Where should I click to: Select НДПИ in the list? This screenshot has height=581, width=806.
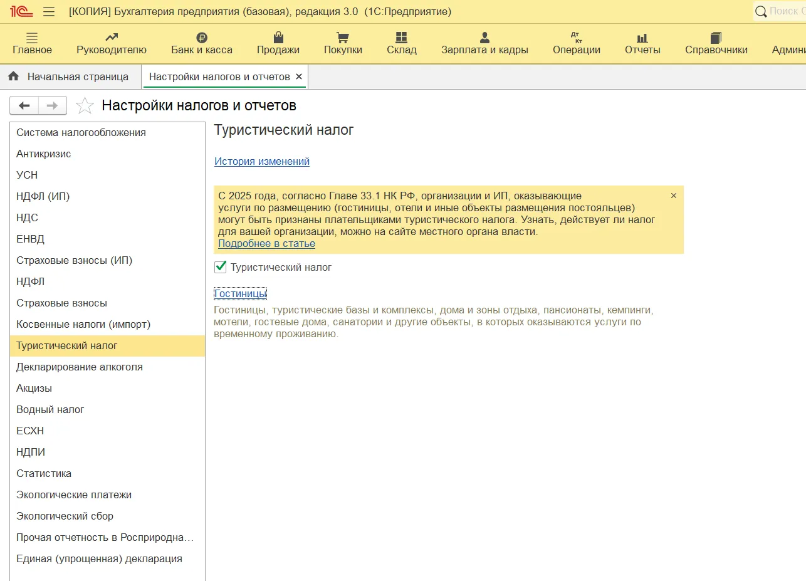(107, 452)
